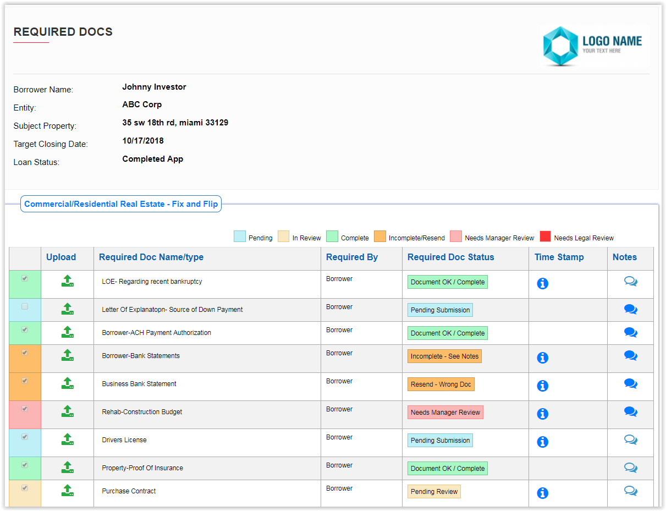Upload document for Borrower-ACH Payment Authorization
Viewport: 666px width, 511px height.
pos(68,332)
